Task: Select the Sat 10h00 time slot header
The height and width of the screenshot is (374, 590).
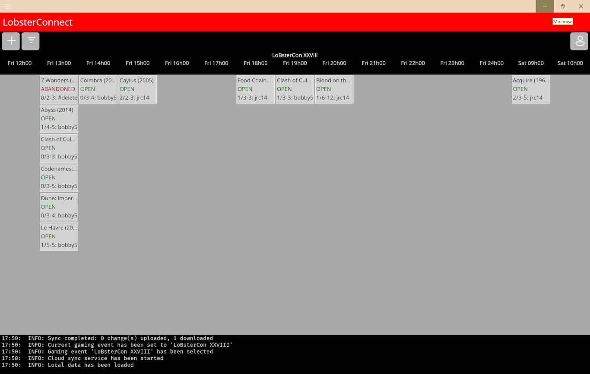Action: (570, 63)
